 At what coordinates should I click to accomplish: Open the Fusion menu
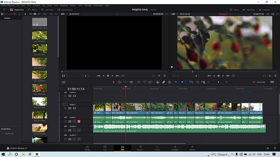point(73,5)
